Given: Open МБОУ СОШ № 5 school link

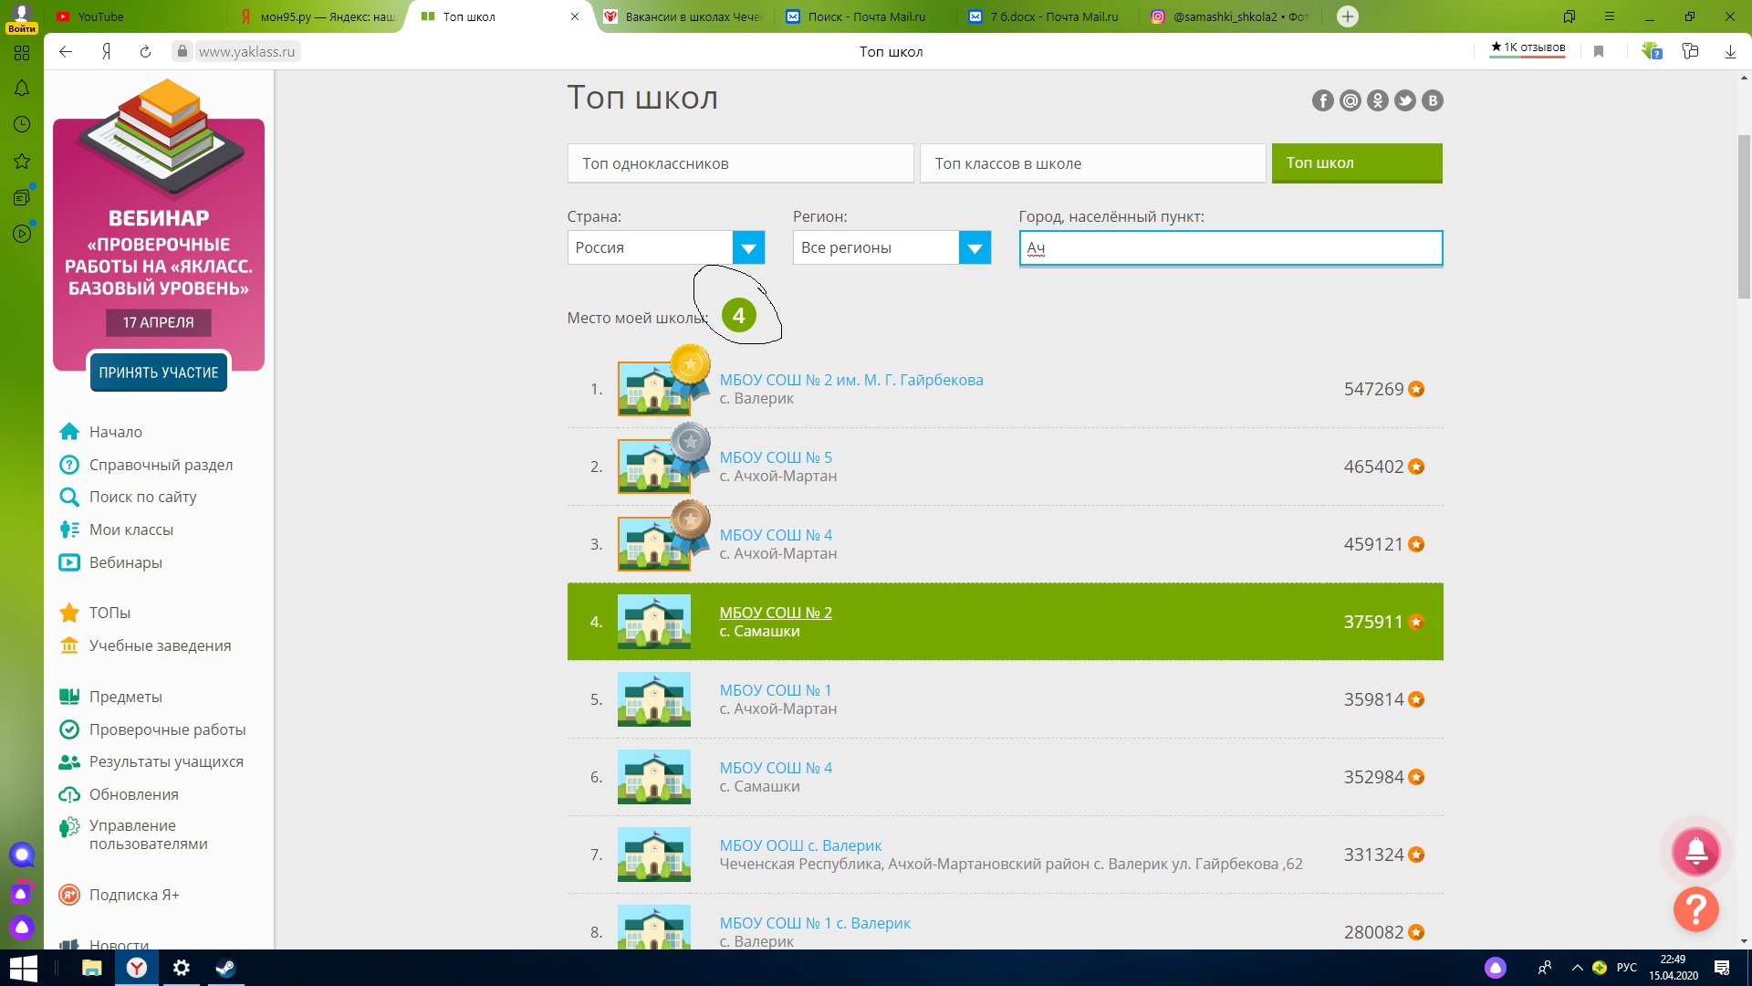Looking at the screenshot, I should (776, 457).
